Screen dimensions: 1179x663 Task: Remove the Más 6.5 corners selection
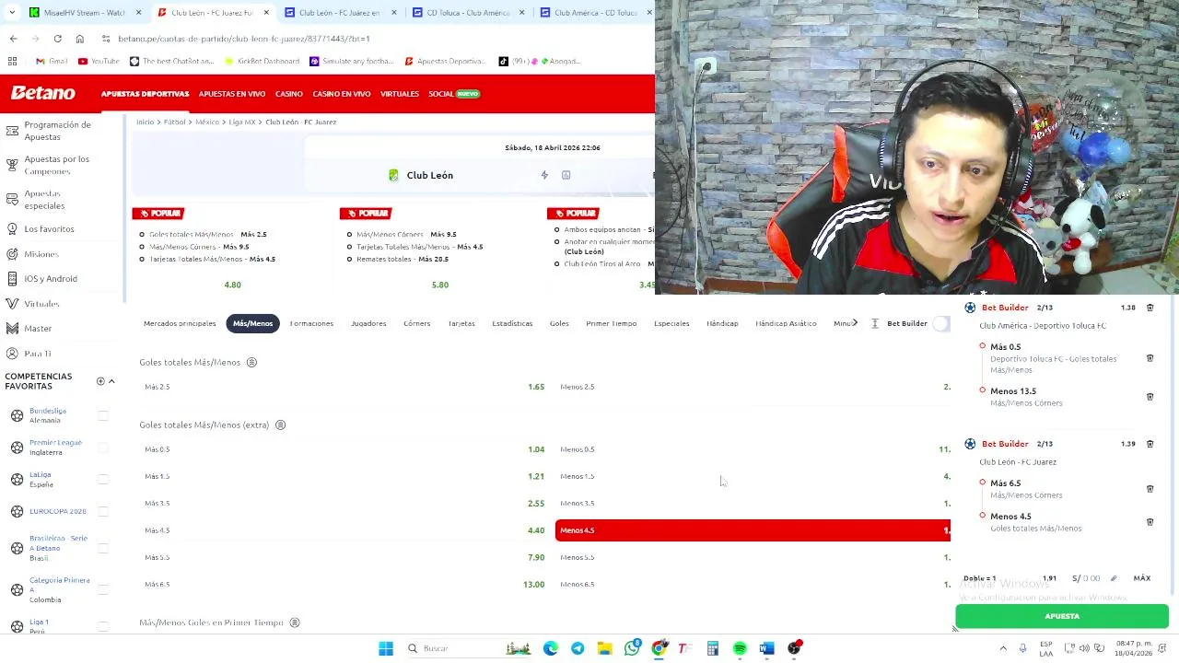click(x=1150, y=489)
